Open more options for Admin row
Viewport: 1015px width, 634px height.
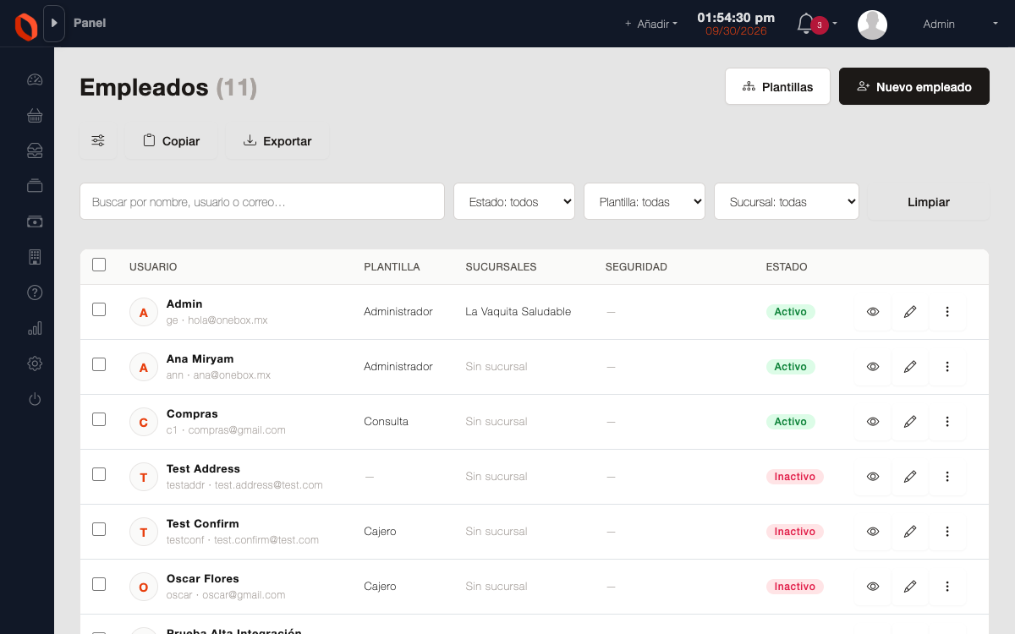947,312
